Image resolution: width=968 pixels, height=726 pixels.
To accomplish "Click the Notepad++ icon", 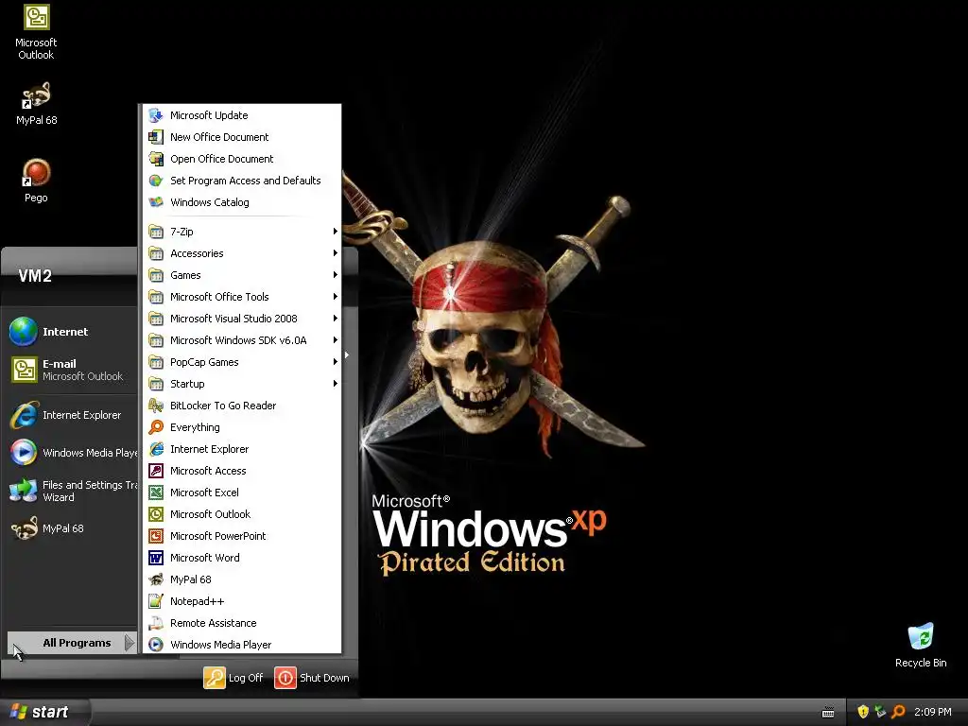I will tap(156, 600).
